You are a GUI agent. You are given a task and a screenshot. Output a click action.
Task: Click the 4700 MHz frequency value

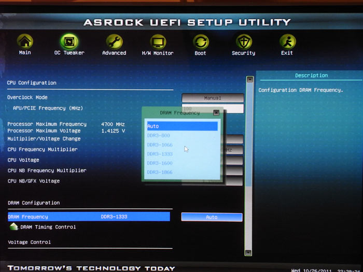(113, 124)
